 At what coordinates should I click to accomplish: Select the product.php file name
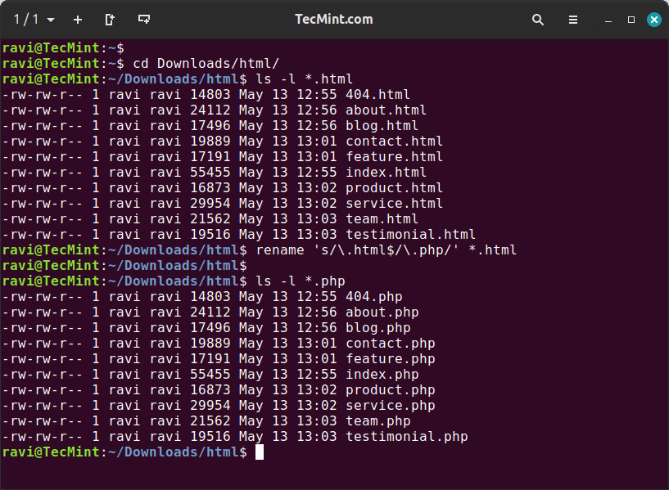391,390
